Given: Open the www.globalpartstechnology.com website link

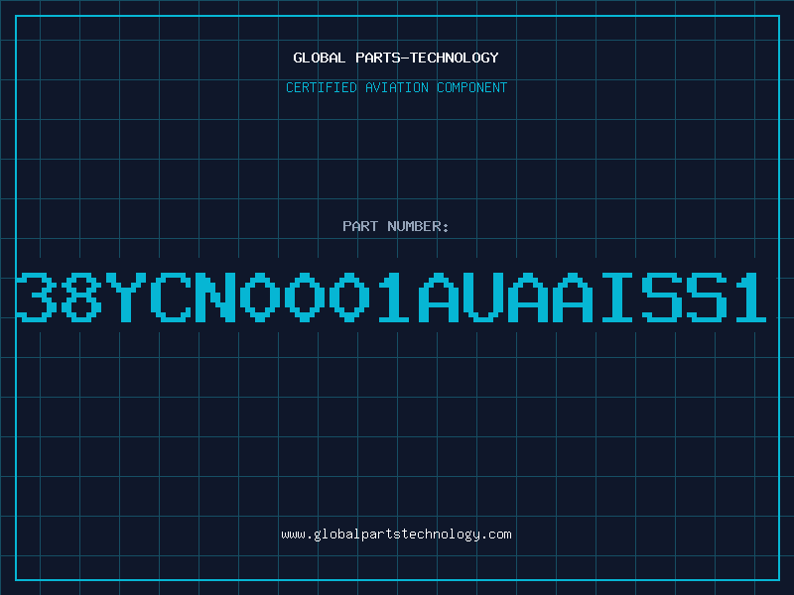Looking at the screenshot, I should 396,535.
